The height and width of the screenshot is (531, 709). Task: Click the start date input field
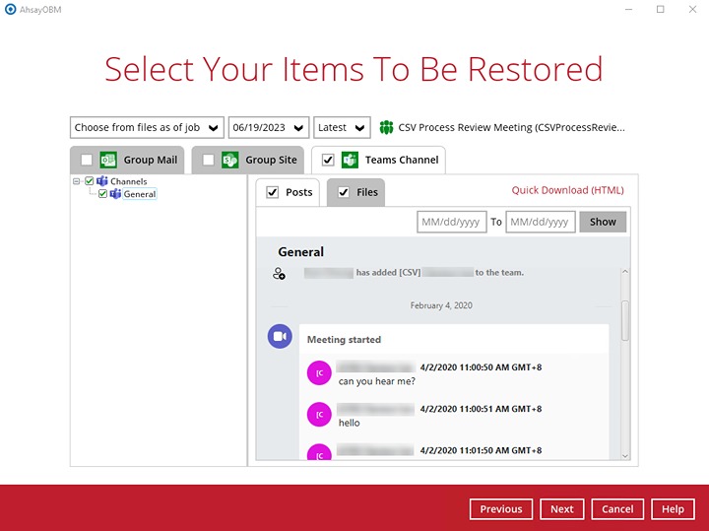[451, 222]
